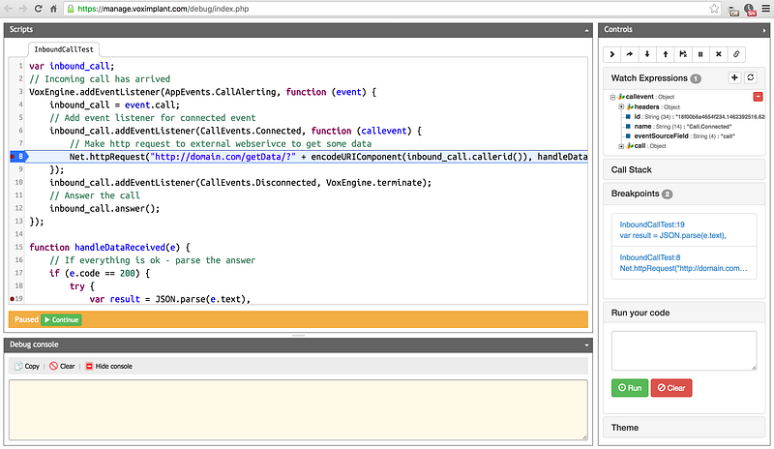The image size is (774, 449).
Task: Refresh the watch expressions
Action: [x=751, y=77]
